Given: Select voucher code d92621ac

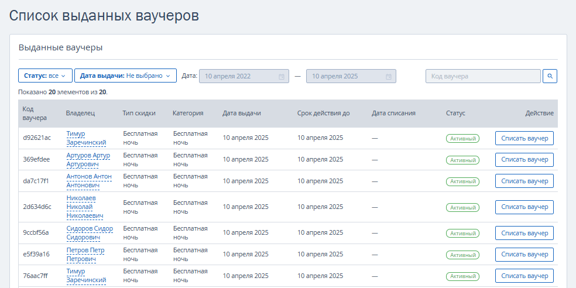Looking at the screenshot, I should [37, 138].
